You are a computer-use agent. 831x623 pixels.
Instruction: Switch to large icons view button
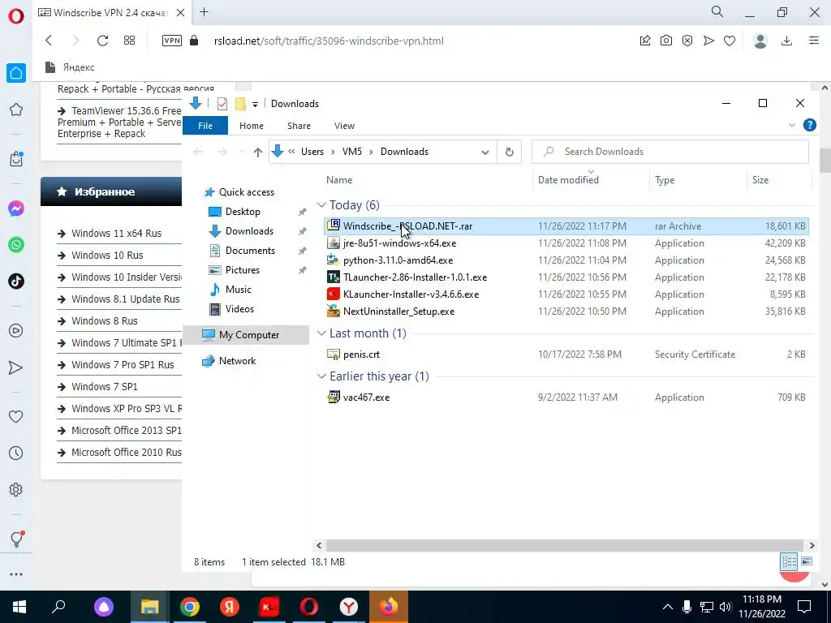[x=807, y=561]
